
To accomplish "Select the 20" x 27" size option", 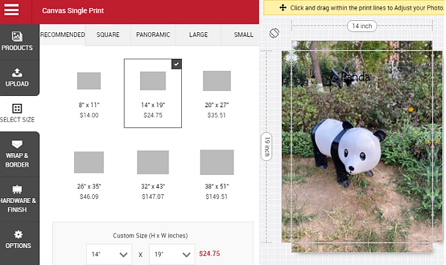I will [217, 94].
